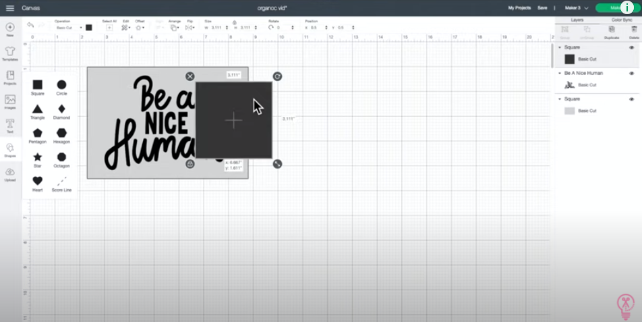Click the Undo arrow
The image size is (642, 322).
tap(30, 25)
